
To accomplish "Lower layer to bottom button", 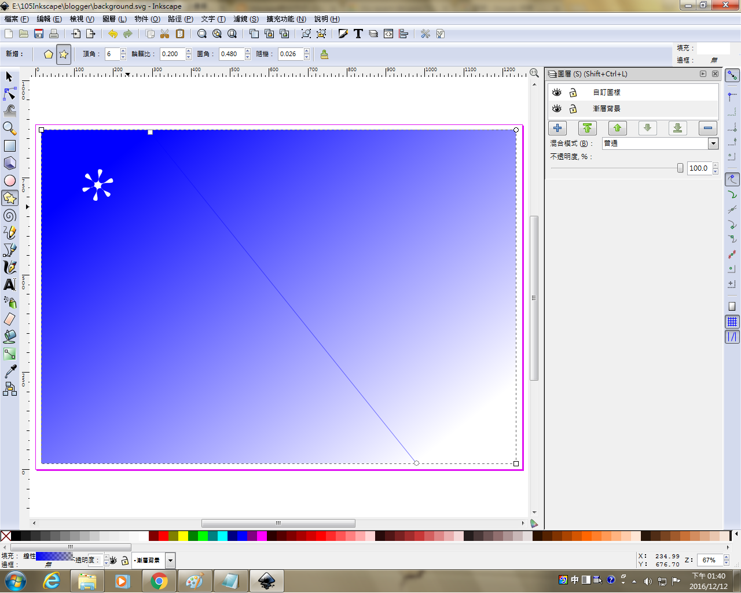I will click(678, 128).
